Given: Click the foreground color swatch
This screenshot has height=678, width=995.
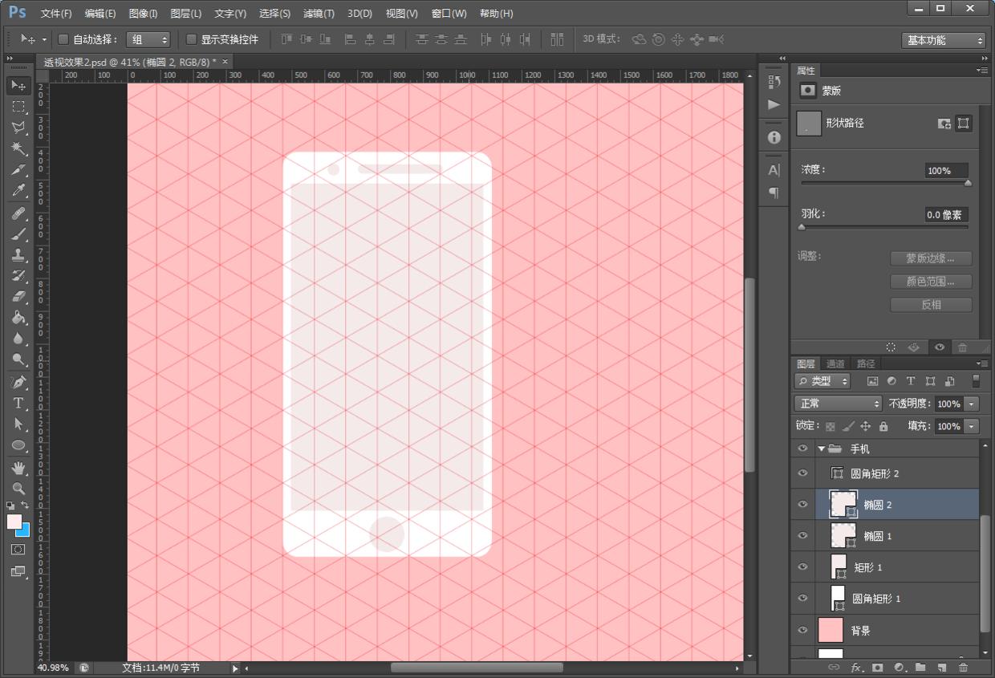Looking at the screenshot, I should click(x=14, y=522).
